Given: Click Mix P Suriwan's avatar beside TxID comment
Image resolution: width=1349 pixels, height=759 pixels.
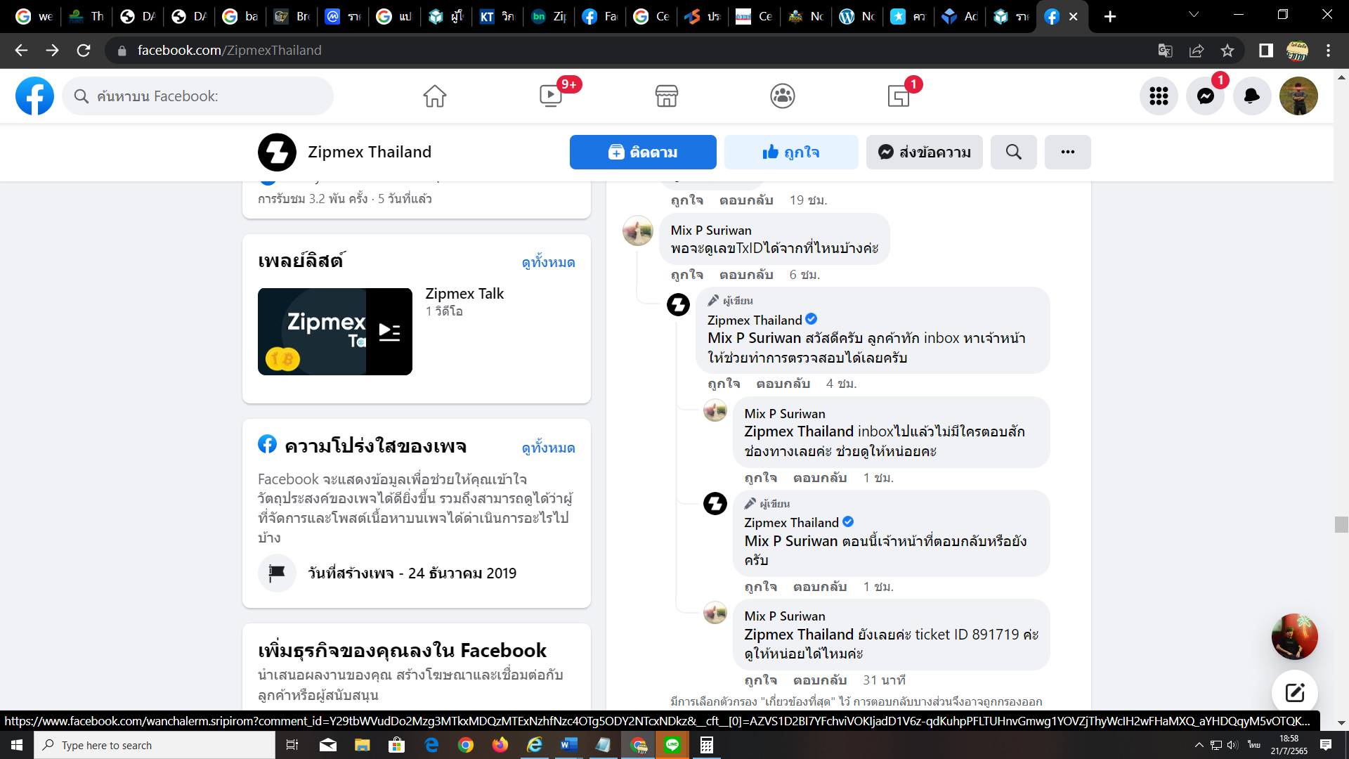Looking at the screenshot, I should (638, 231).
